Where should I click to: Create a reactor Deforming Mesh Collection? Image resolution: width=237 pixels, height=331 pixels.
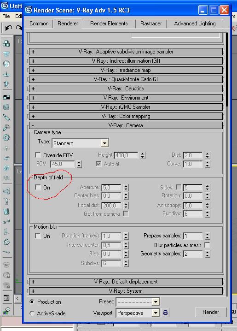click(x=6, y=84)
